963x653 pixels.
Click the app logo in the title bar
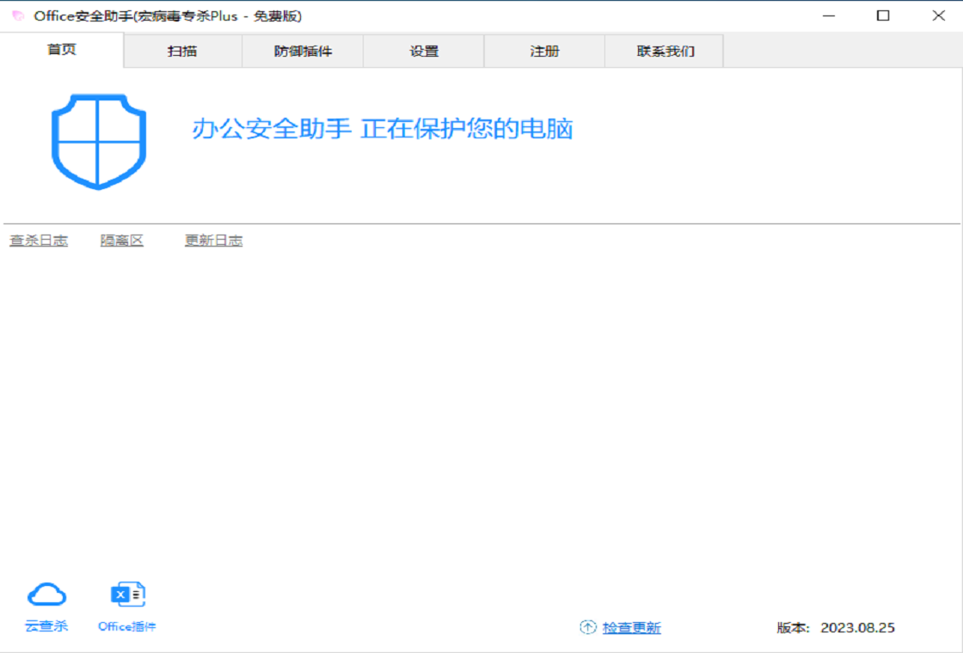pyautogui.click(x=18, y=16)
